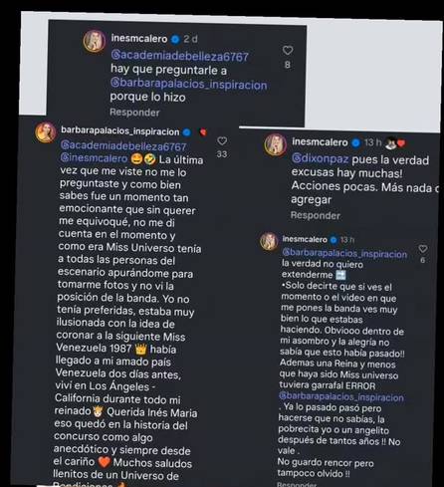Image resolution: width=444 pixels, height=487 pixels.
Task: Open inesmcalero username on top comment
Action: point(139,39)
